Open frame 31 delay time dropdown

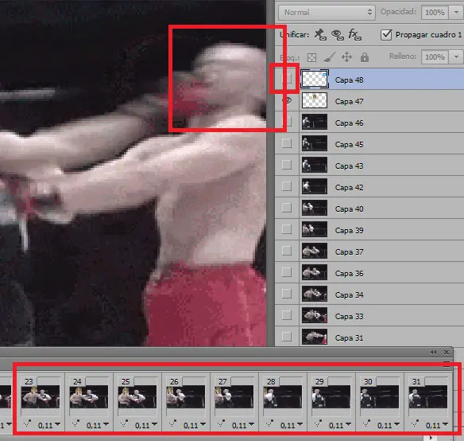(x=437, y=425)
